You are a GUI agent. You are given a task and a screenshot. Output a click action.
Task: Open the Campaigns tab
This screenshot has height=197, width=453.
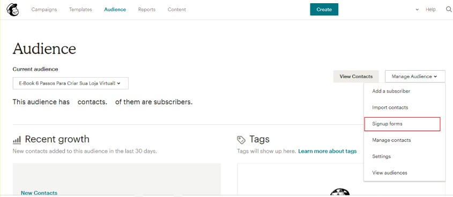click(44, 10)
